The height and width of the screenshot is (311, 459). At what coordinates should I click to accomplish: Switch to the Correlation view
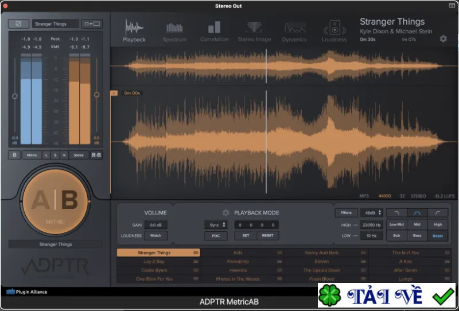214,32
